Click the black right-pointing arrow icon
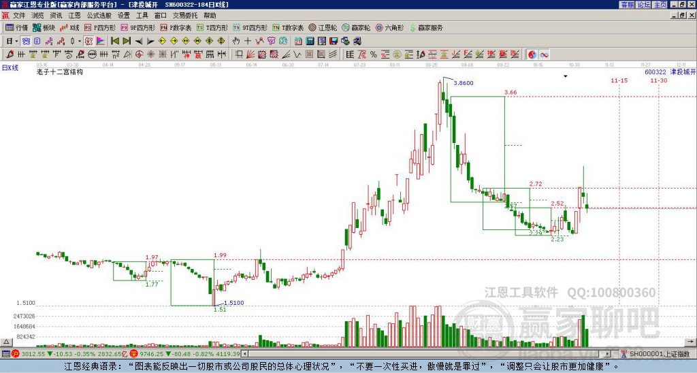The image size is (697, 373). click(x=150, y=41)
